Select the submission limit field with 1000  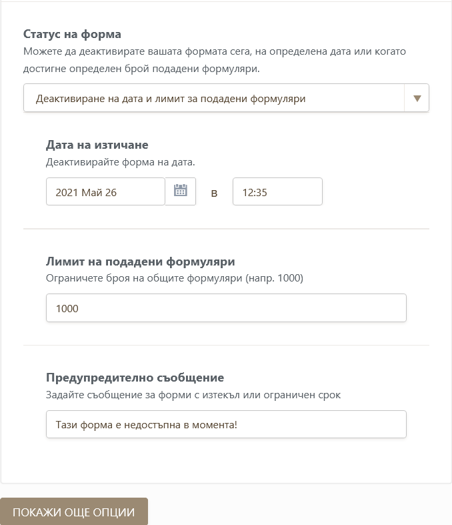pyautogui.click(x=226, y=308)
